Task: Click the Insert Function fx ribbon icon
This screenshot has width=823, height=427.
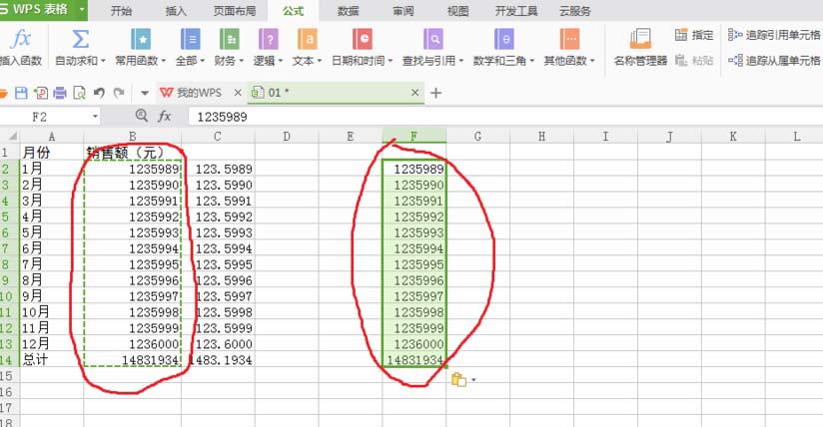Action: pos(22,39)
